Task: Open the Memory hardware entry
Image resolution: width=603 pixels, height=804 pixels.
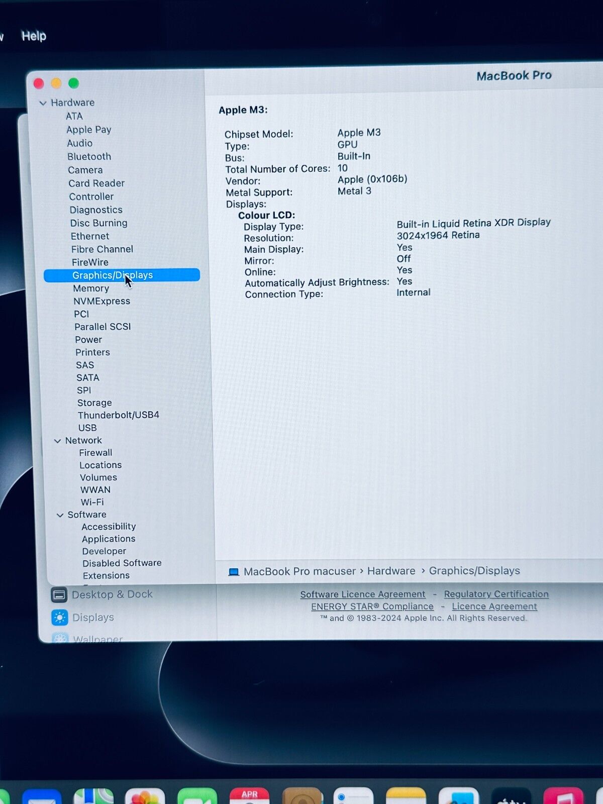Action: tap(91, 288)
